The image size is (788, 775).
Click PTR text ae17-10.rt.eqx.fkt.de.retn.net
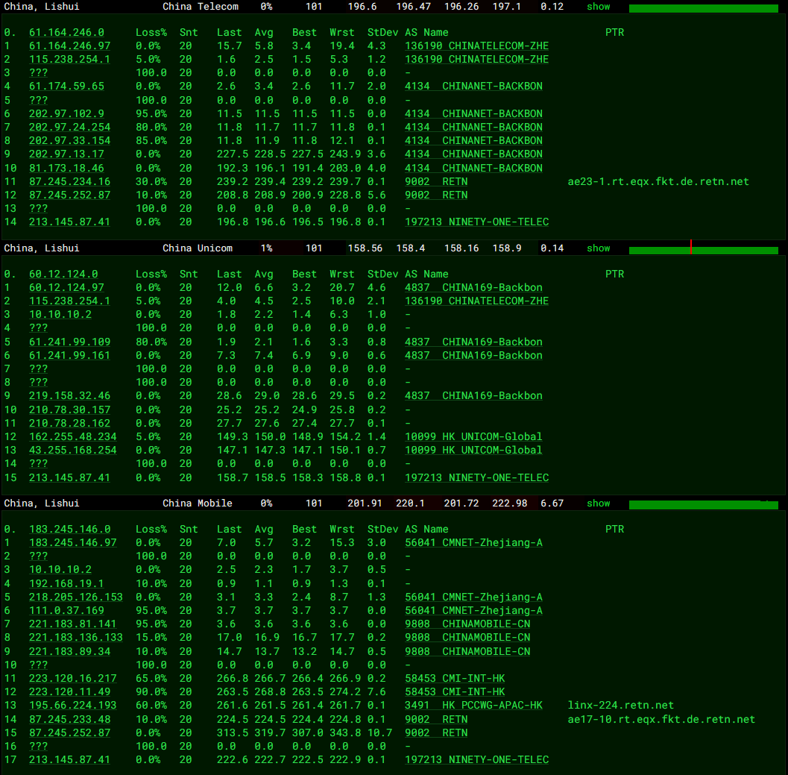coord(661,719)
